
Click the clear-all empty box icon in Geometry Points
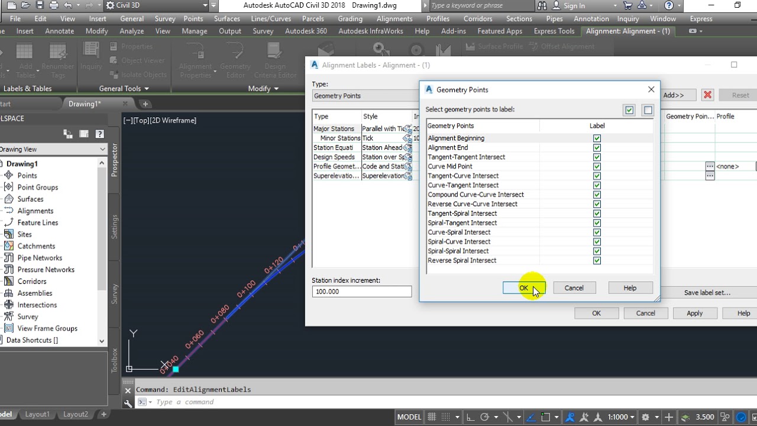tap(648, 110)
